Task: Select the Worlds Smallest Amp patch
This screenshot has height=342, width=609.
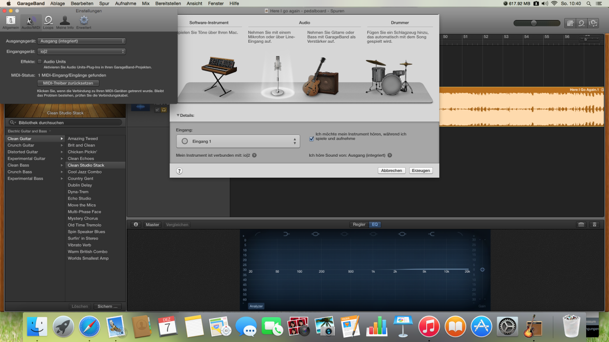Action: click(x=88, y=258)
